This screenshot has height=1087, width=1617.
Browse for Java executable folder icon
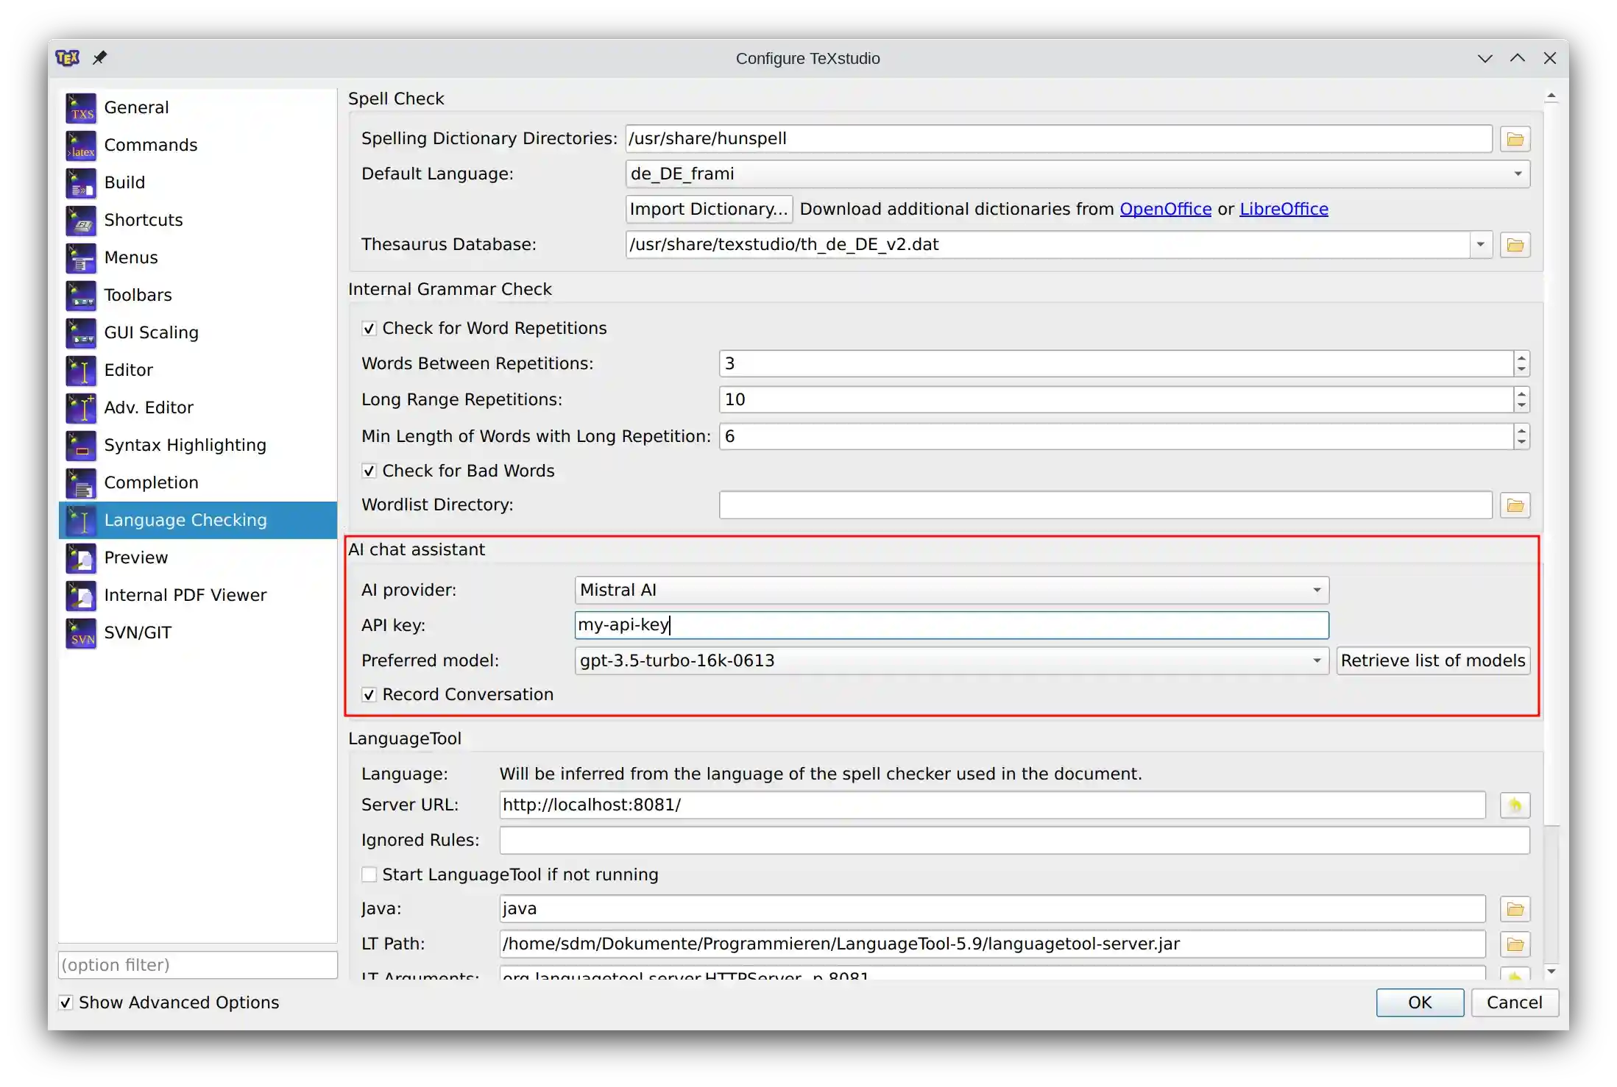(x=1515, y=910)
